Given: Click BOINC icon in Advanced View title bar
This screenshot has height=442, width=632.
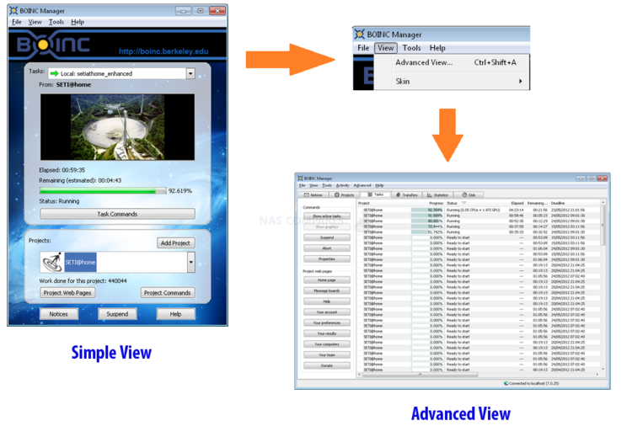Looking at the screenshot, I should click(300, 178).
